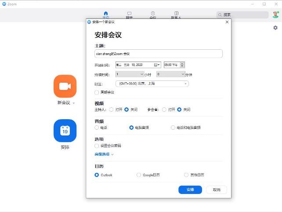The image size is (282, 212).
Task: Expand the Advanced Options section
Action: [104, 154]
